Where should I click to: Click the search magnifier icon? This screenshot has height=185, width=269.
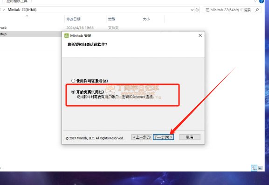257,10
